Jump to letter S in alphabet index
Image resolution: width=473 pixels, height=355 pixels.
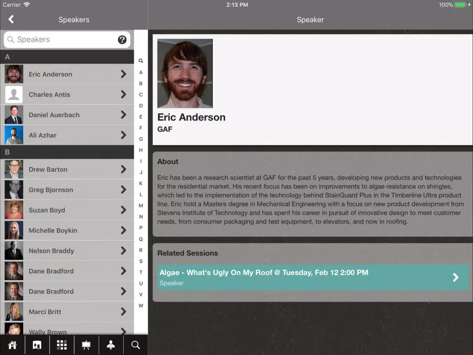(x=141, y=261)
